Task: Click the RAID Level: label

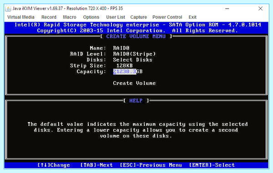Action: [x=88, y=54]
